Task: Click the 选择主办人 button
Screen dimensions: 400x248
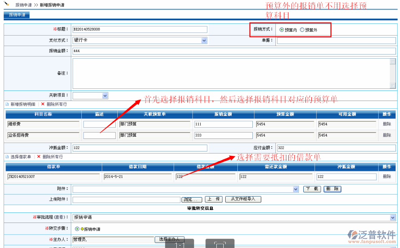Action: [x=170, y=240]
